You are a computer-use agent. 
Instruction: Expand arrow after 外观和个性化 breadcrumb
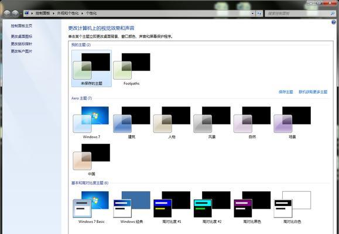(83, 13)
